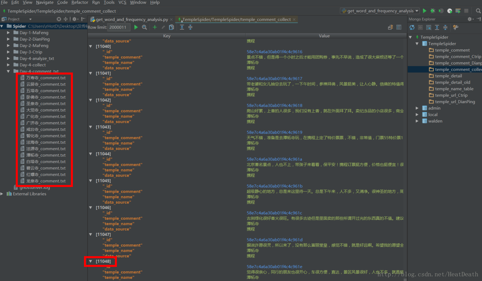This screenshot has height=281, width=482.
Task: Expand the admin database node
Action: pyautogui.click(x=417, y=108)
